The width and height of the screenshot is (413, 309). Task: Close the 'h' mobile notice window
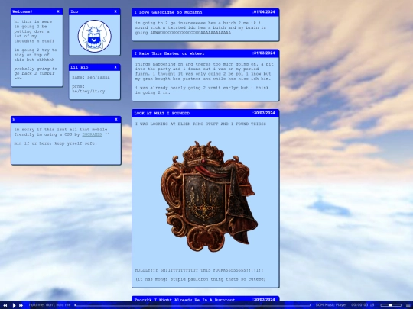pos(116,119)
